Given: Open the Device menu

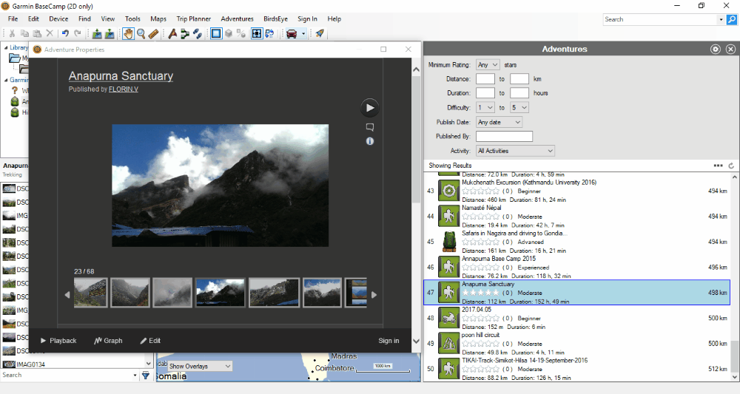Looking at the screenshot, I should 58,19.
